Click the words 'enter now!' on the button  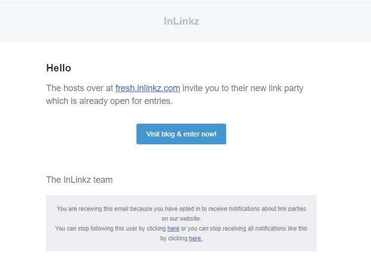200,134
